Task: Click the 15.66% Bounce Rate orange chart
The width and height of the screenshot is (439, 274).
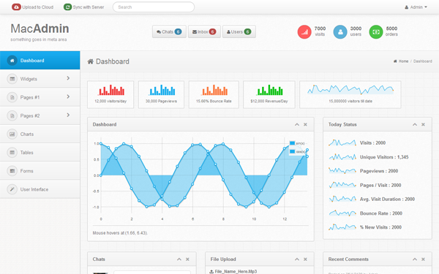Action: (x=214, y=90)
